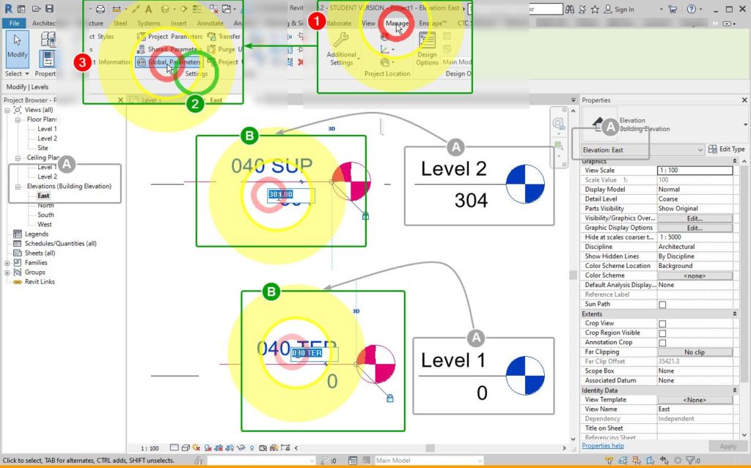Screen dimensions: 751x468
Task: Open the Legends node icon
Action: point(17,234)
